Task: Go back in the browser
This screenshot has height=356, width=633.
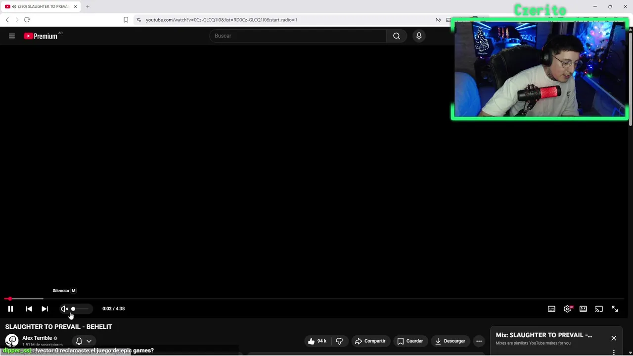Action: [7, 20]
